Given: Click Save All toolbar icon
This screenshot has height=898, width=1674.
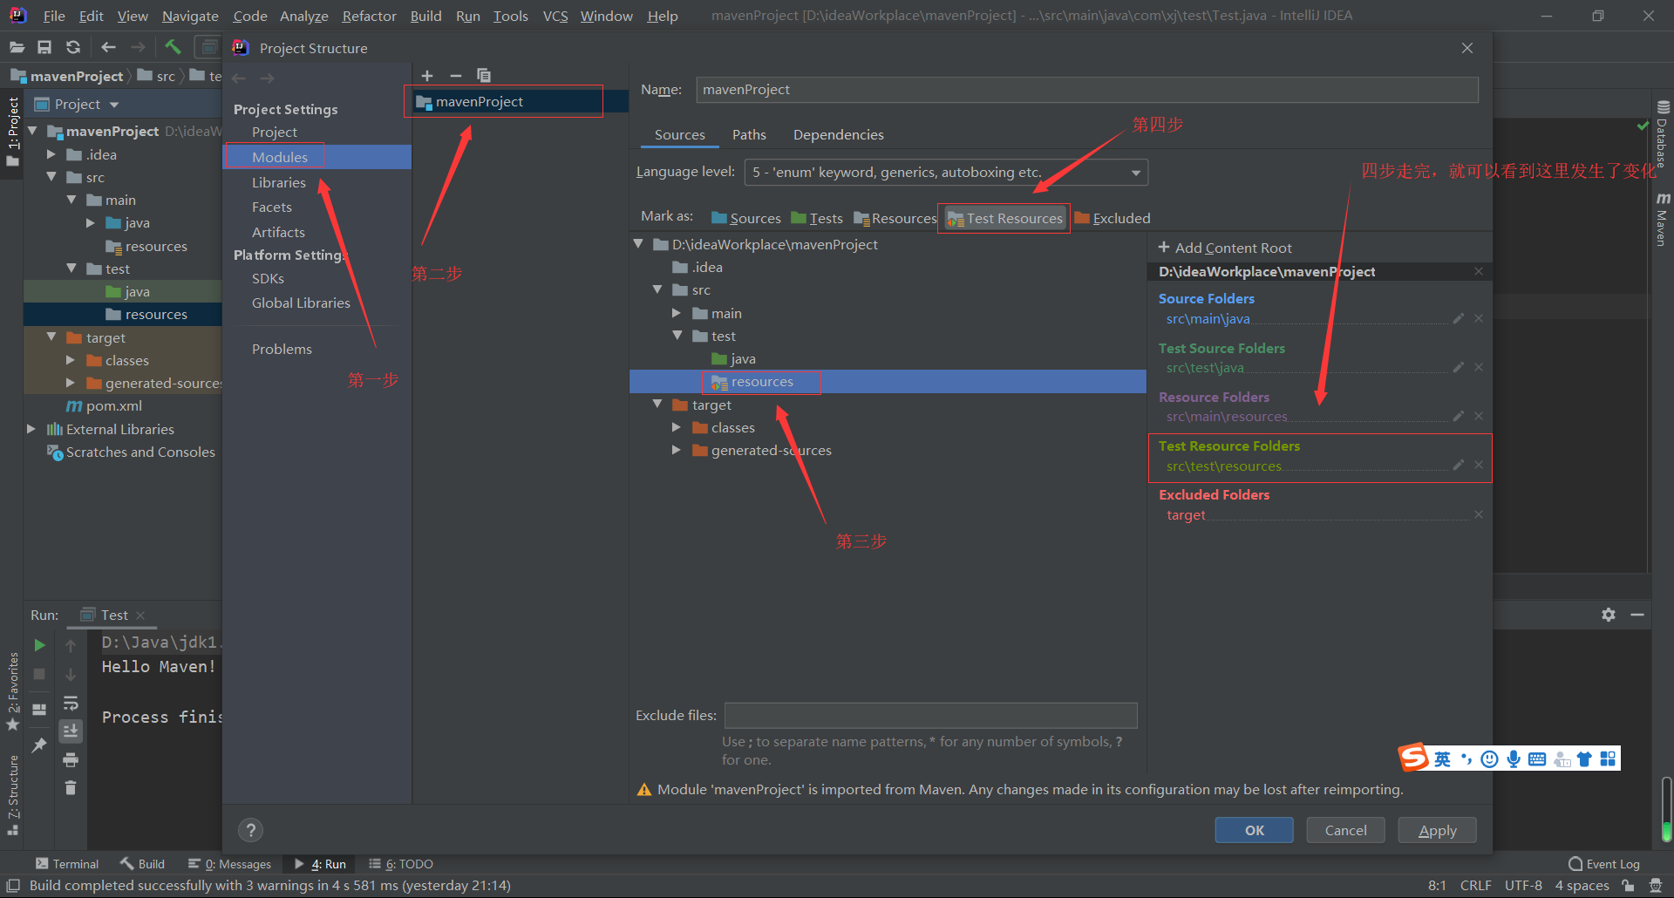Looking at the screenshot, I should point(44,47).
